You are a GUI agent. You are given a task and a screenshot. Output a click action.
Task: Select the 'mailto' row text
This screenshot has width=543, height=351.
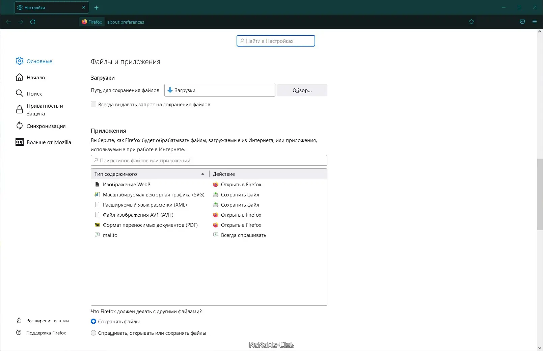point(110,235)
